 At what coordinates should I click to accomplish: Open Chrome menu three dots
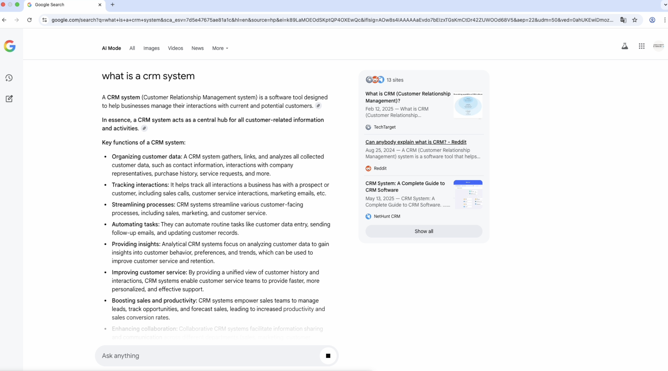pos(665,20)
